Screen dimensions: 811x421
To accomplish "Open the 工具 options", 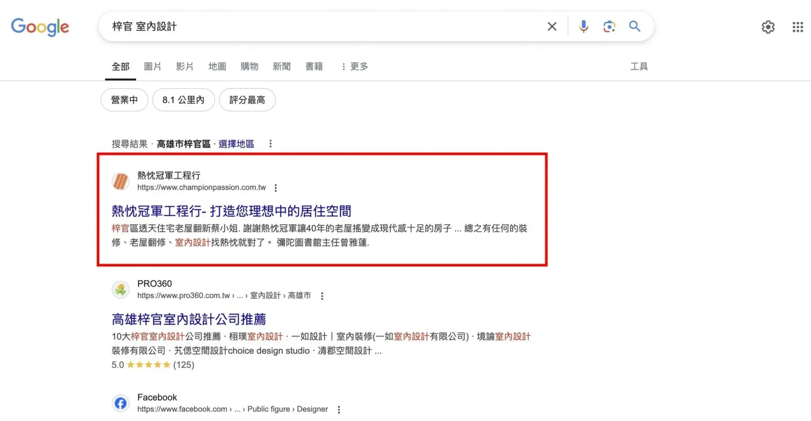I will point(639,67).
